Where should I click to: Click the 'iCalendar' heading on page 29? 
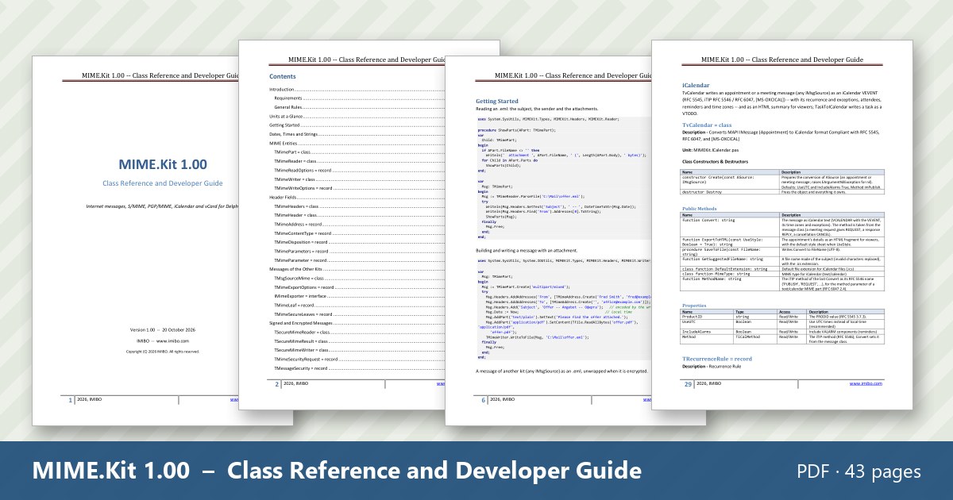696,85
